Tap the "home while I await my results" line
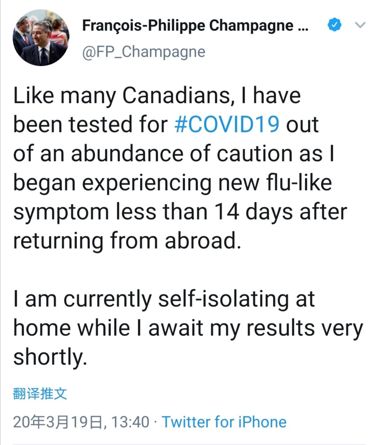 (188, 328)
